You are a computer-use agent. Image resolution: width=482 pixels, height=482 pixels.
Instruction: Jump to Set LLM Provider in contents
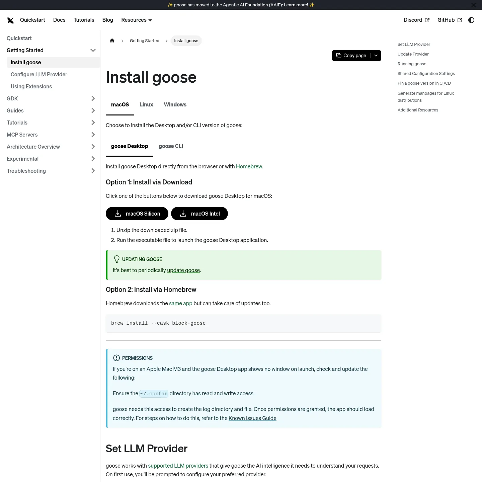point(414,45)
